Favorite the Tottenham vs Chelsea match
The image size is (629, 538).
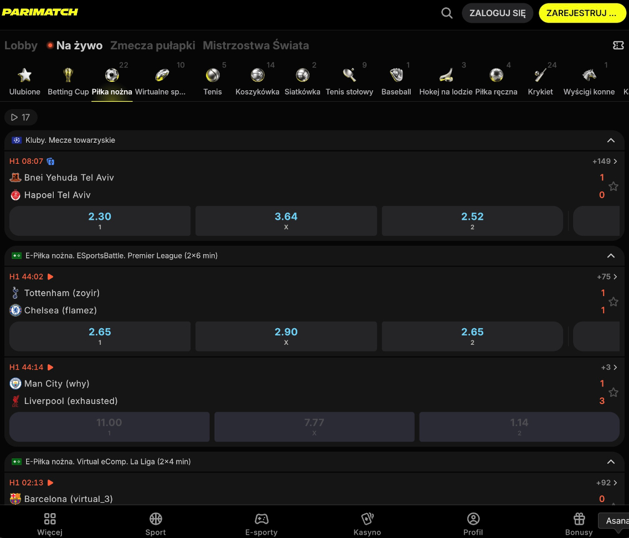613,302
